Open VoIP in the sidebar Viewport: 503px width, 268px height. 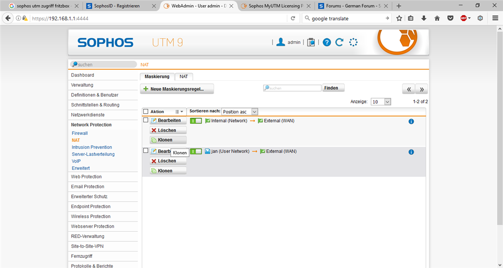pyautogui.click(x=76, y=161)
